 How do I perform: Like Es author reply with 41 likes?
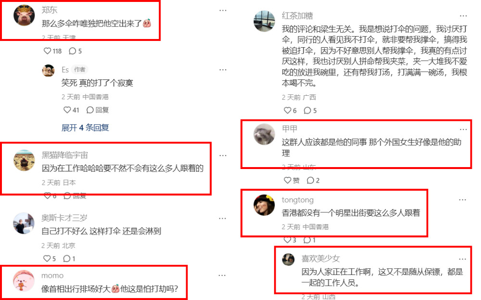[x=71, y=110]
